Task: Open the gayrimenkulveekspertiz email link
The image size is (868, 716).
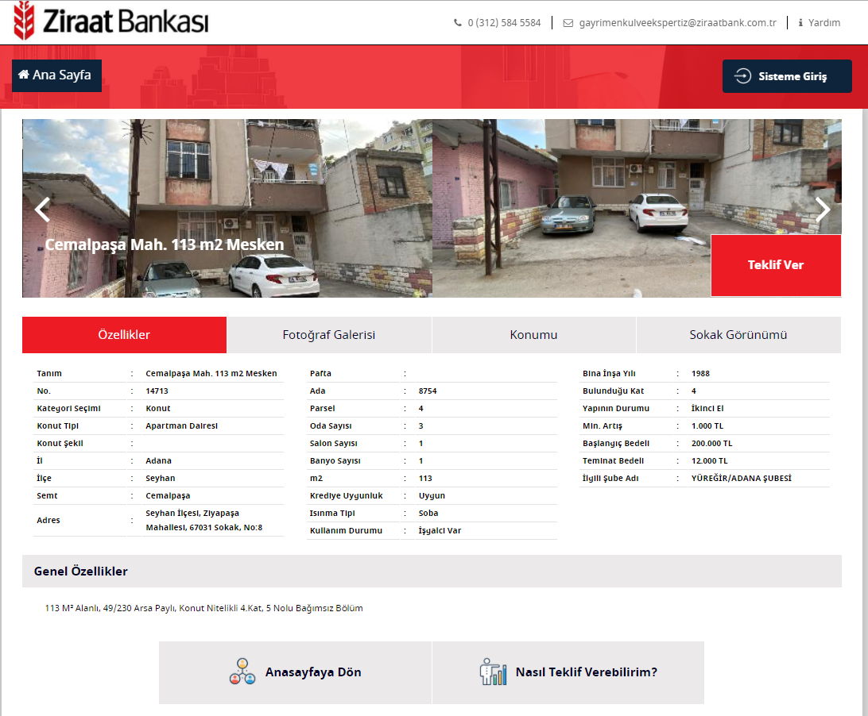Action: click(x=677, y=23)
